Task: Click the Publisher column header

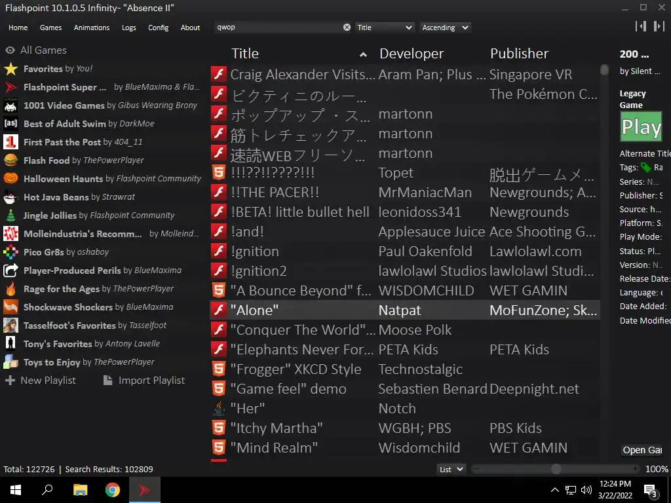Action: tap(519, 54)
